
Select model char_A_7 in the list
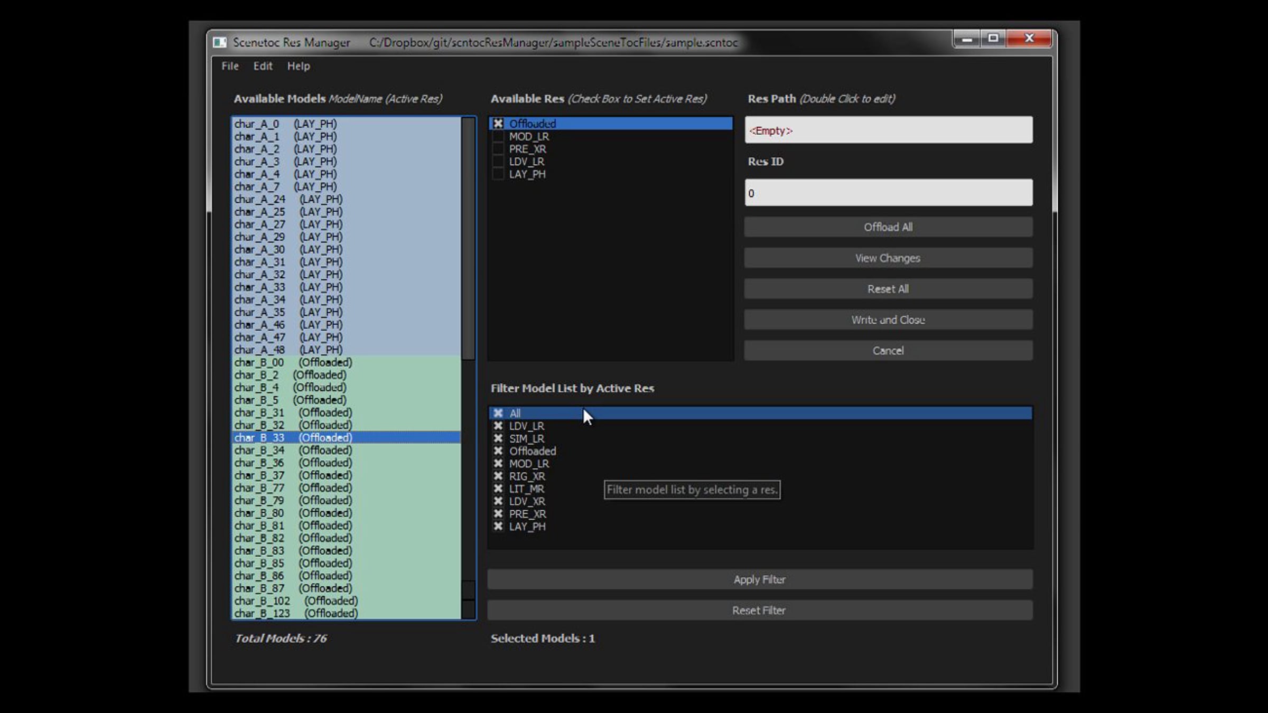pyautogui.click(x=346, y=186)
